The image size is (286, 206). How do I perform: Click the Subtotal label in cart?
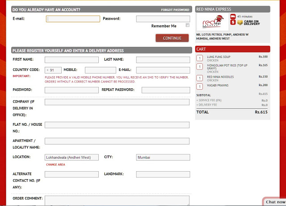203,95
